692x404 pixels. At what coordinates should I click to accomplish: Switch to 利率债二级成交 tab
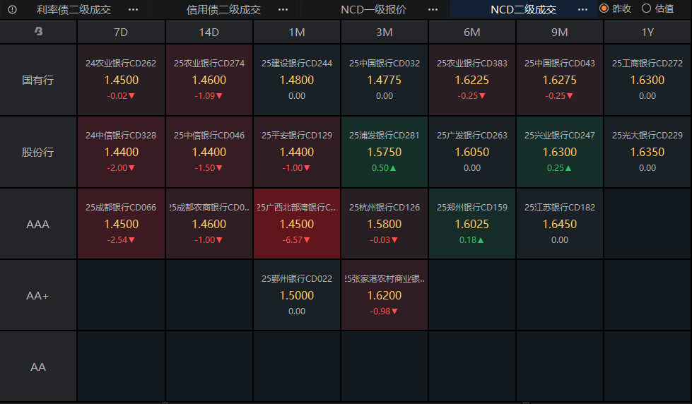(74, 10)
